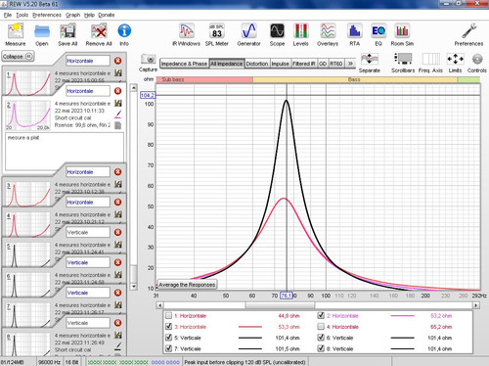This screenshot has height=366, width=489.
Task: Click the vertical axis scrollbar thumb
Action: pos(133,274)
